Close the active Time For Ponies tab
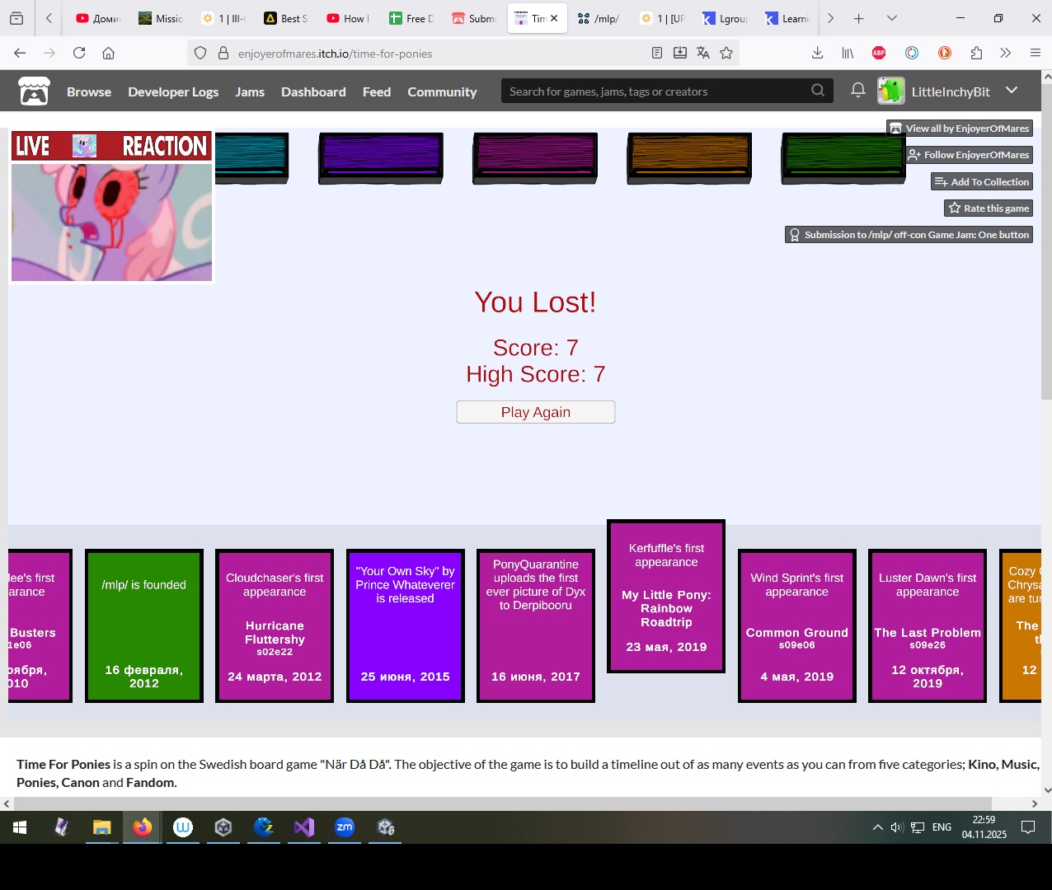 click(x=554, y=18)
